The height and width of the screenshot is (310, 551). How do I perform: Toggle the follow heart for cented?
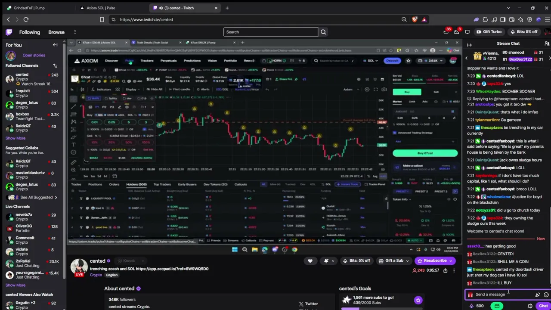point(310,261)
